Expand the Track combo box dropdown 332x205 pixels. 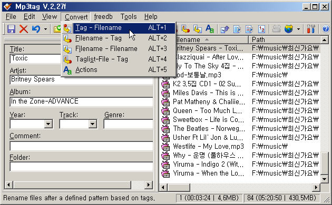tap(93, 124)
